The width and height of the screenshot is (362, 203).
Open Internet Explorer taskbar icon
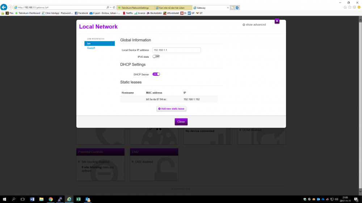point(69,199)
